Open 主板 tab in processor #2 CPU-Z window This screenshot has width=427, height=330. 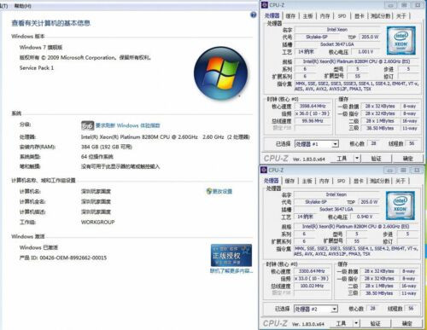coord(307,181)
